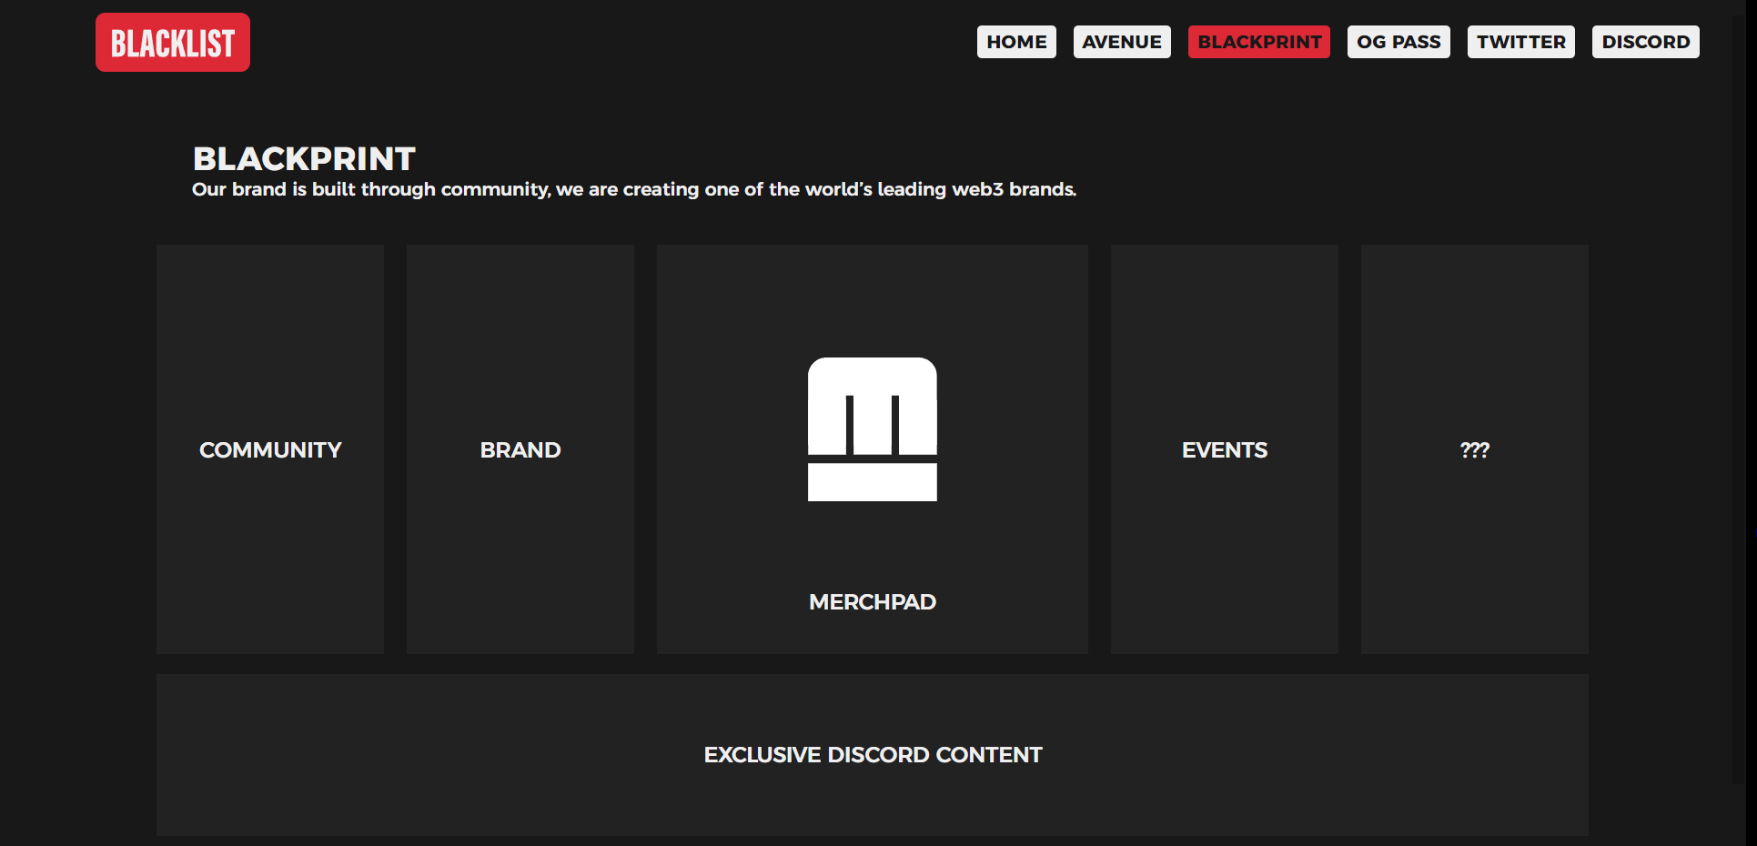Open the HOME nav button
Viewport: 1757px width, 846px height.
pyautogui.click(x=1016, y=42)
